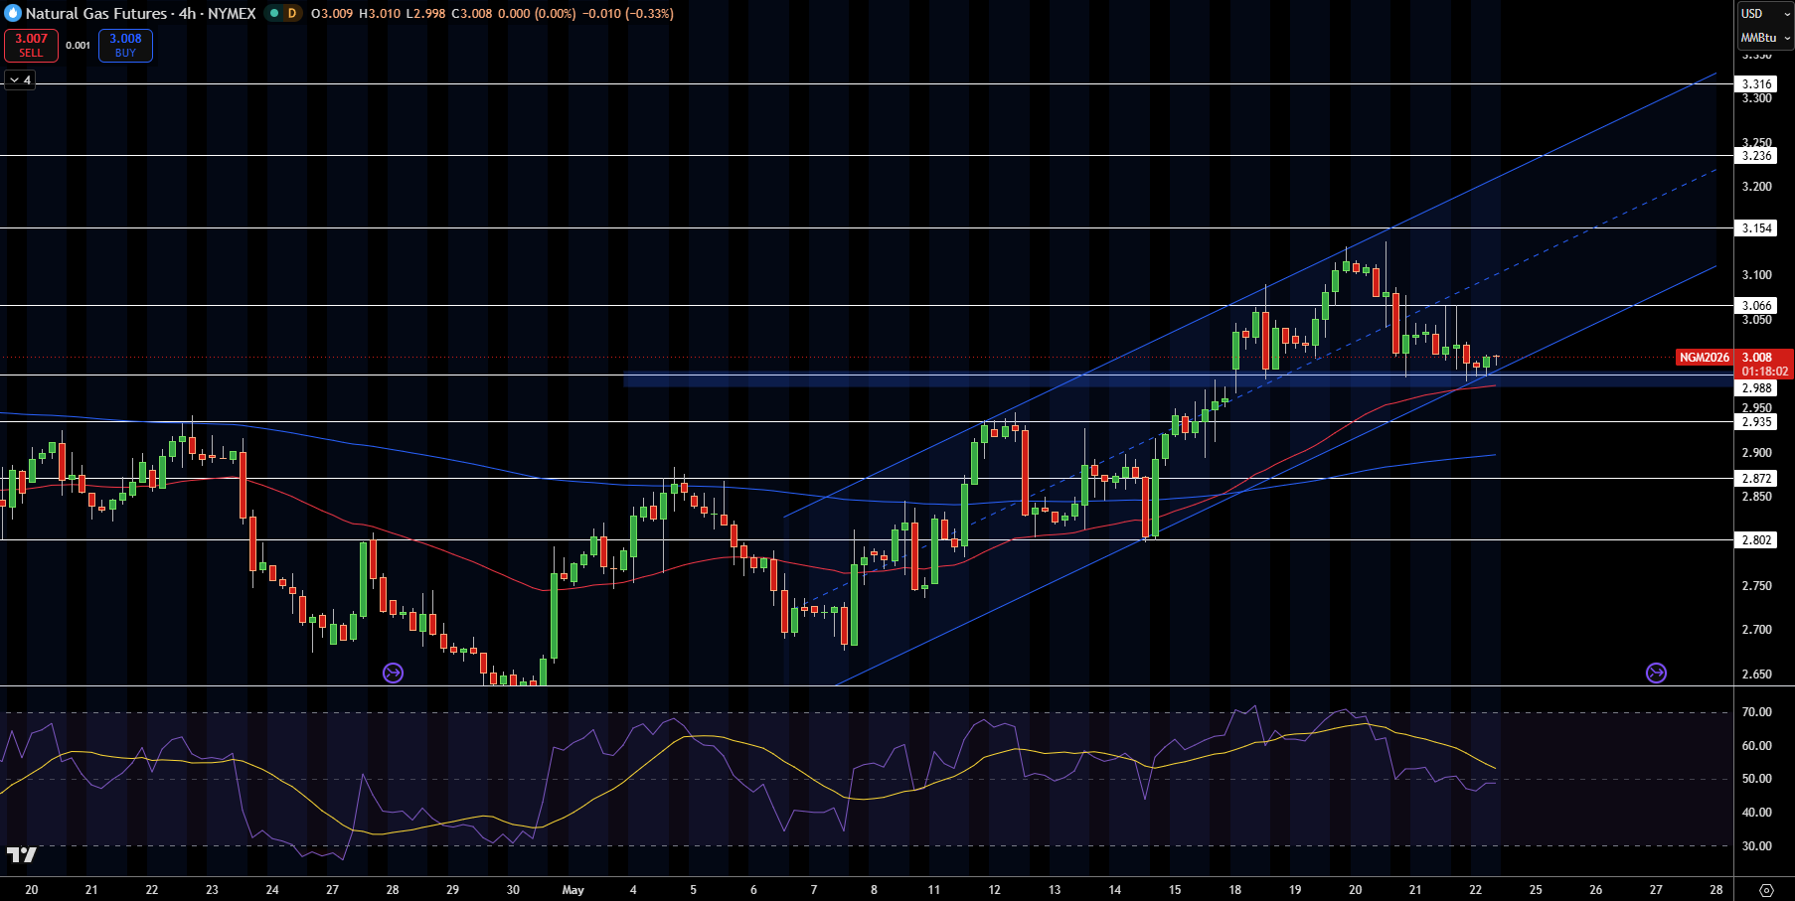Click date 18 on the time axis

click(1234, 890)
